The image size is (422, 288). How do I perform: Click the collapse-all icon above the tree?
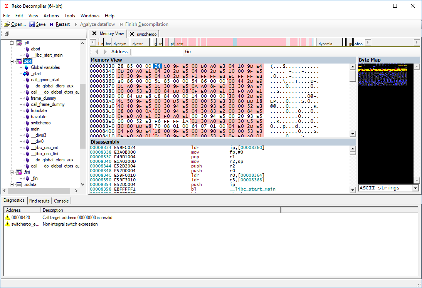pyautogui.click(x=7, y=33)
